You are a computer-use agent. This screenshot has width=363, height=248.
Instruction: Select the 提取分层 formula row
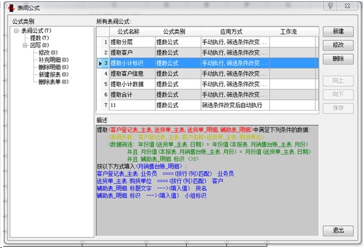(208, 42)
